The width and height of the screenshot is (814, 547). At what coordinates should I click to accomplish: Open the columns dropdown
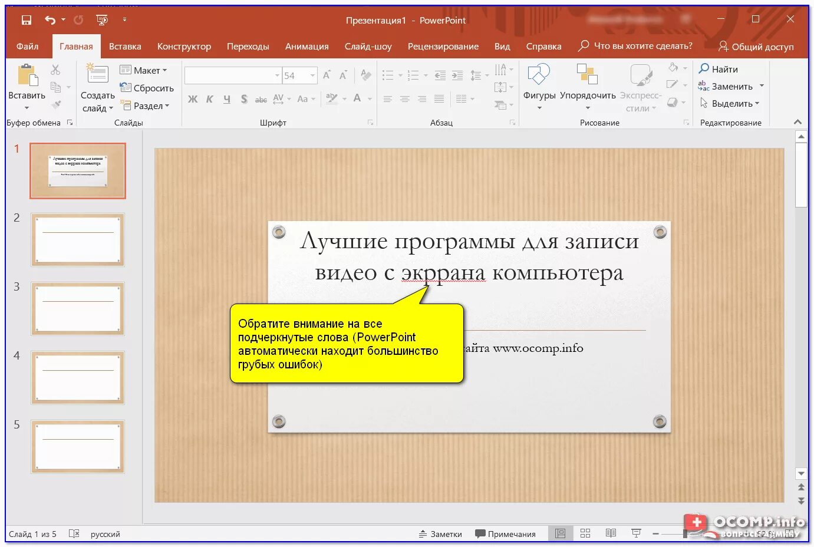(464, 99)
